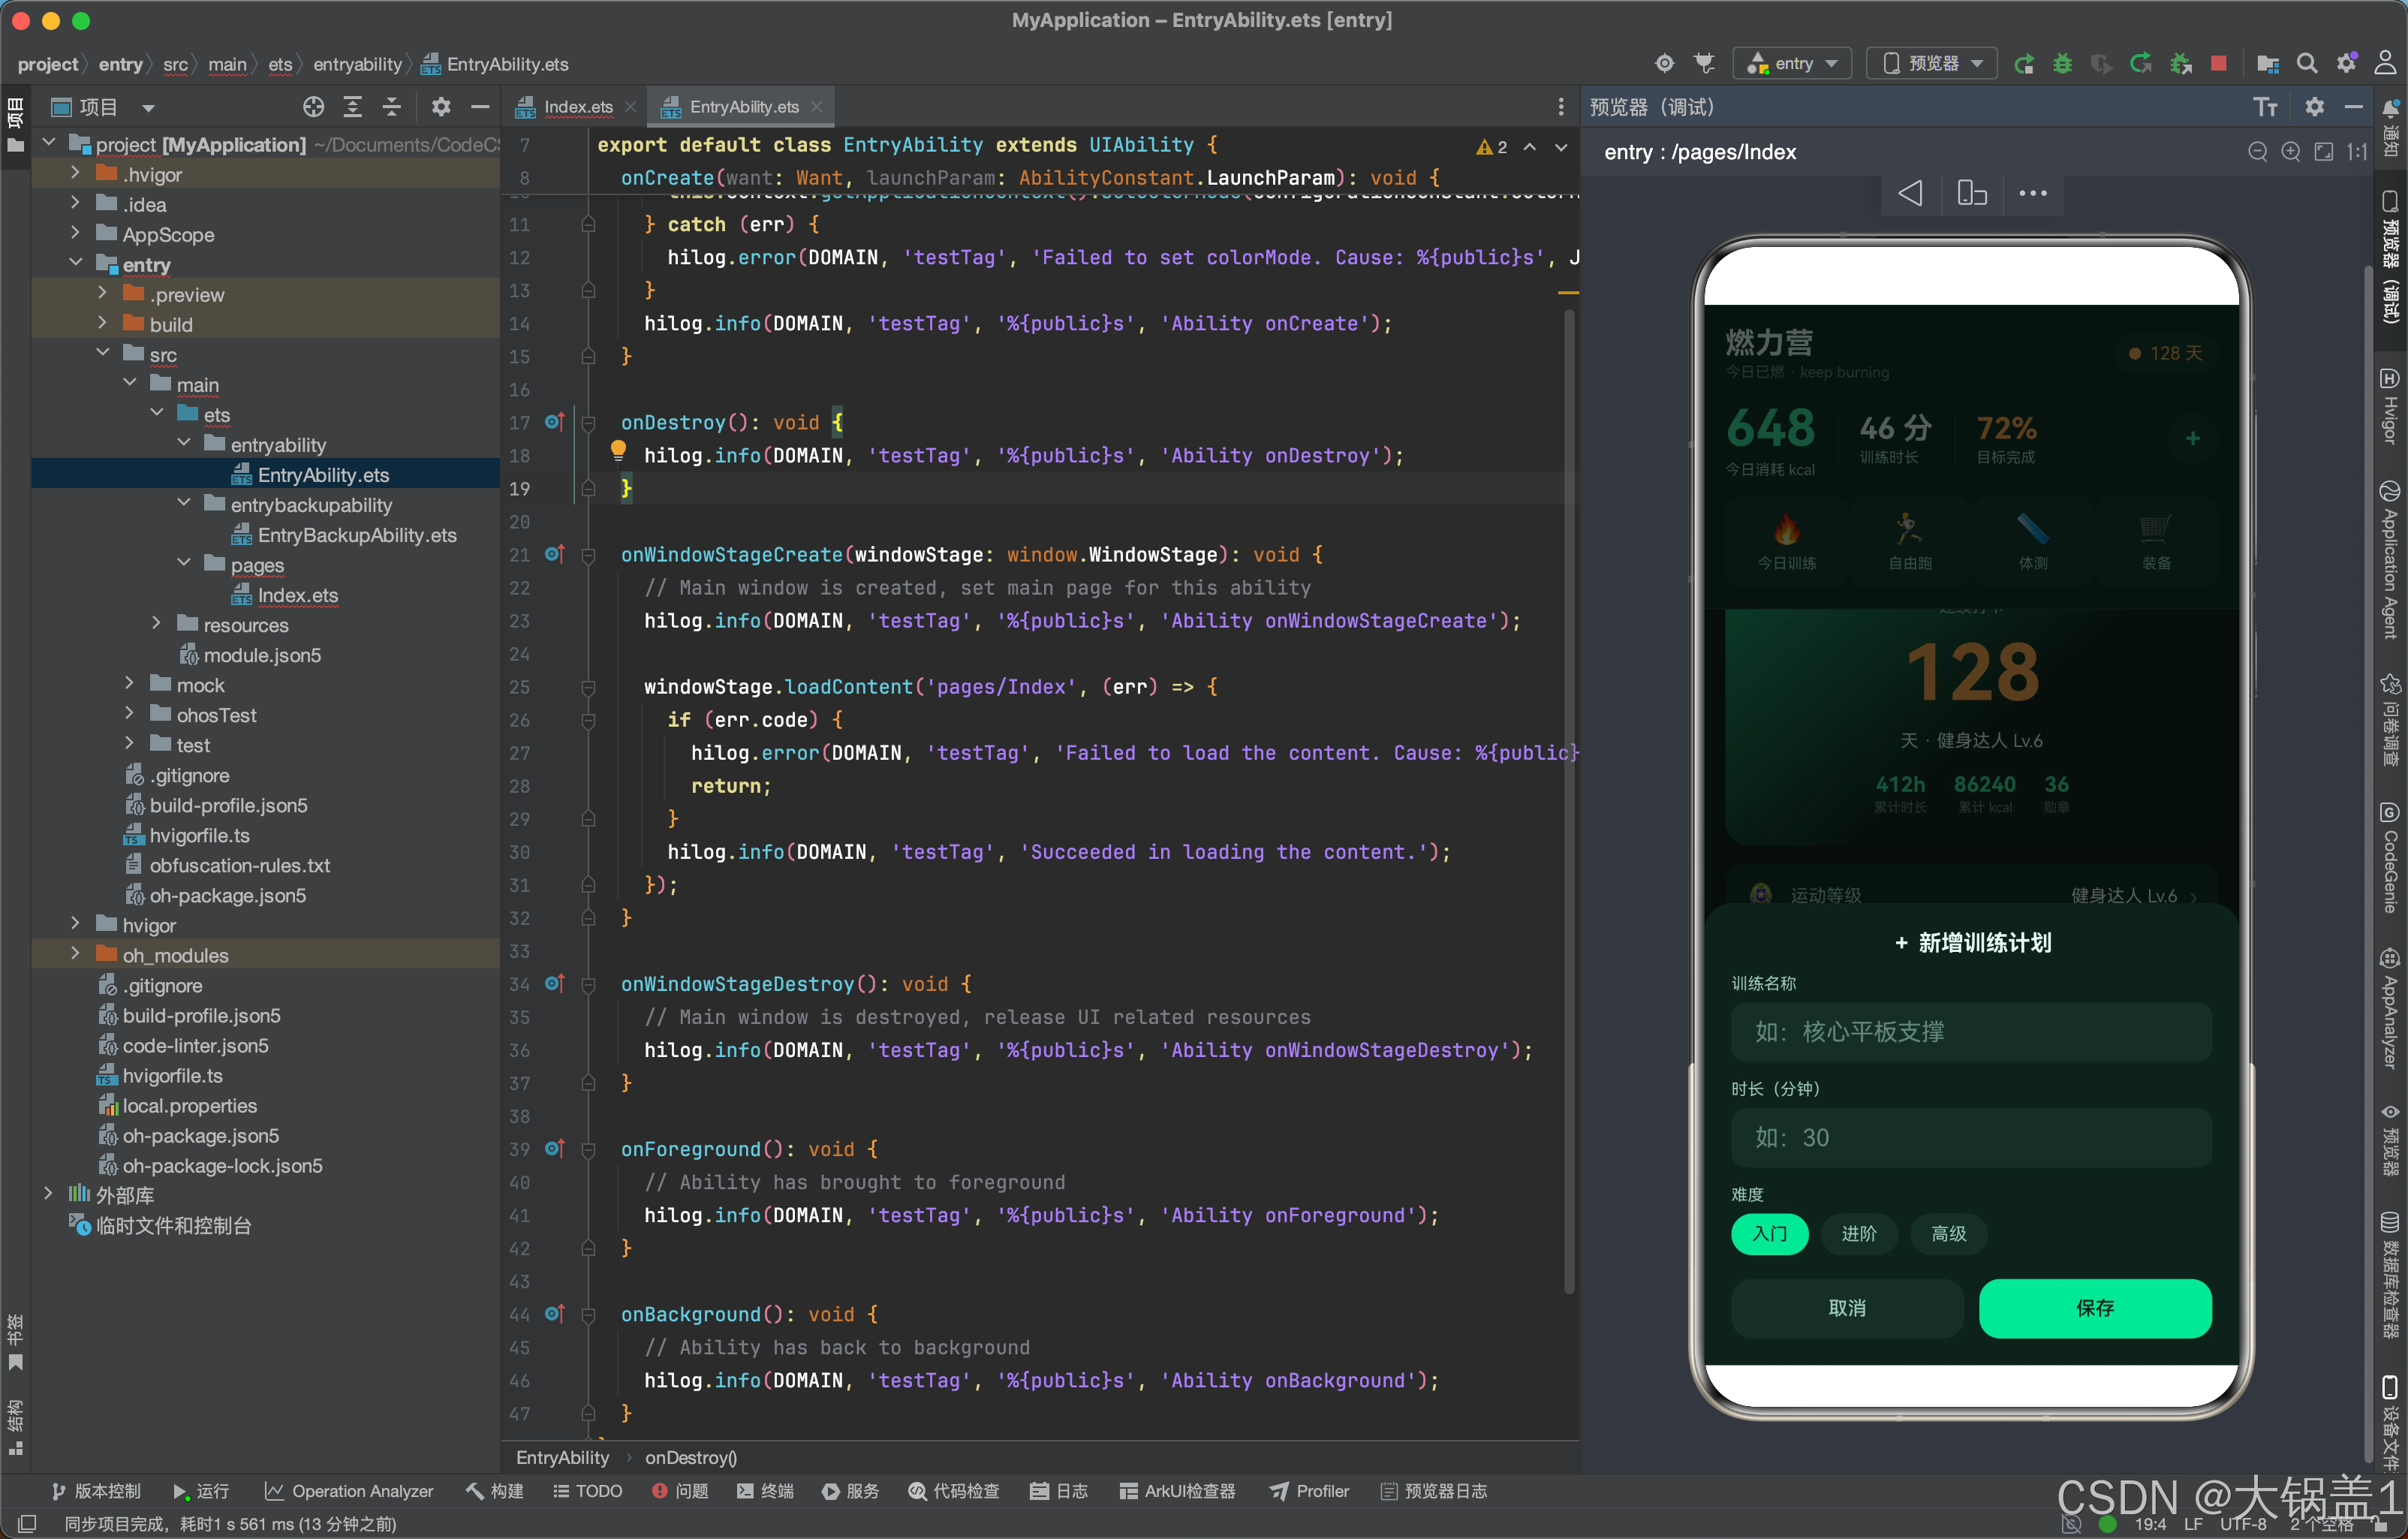Start debugging with the green bug icon
Screen dimensions: 2408x1539
click(2062, 64)
